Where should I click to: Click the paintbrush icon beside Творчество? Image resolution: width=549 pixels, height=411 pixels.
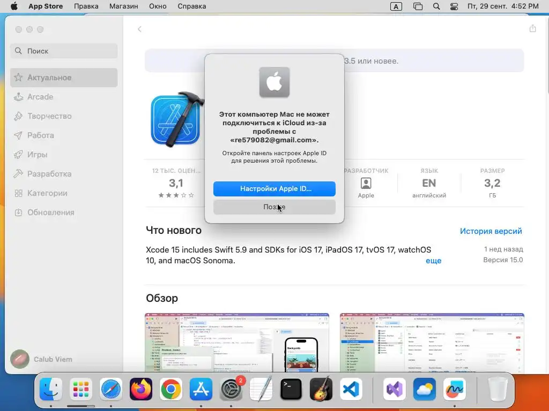point(18,116)
